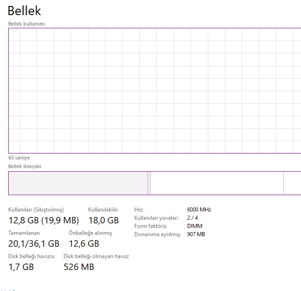This screenshot has width=301, height=291.
Task: Click the Kullanılan (Sıkıştırılmış) label
Action: pos(36,209)
